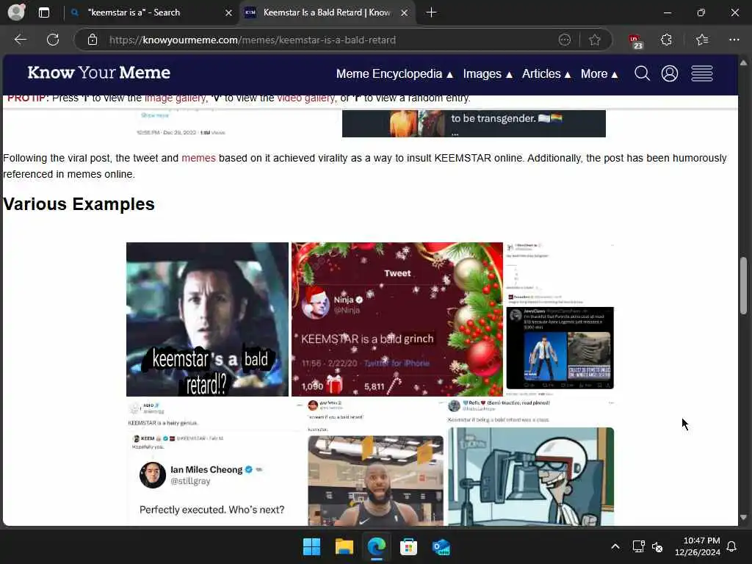Open the Windows Start menu
This screenshot has height=564, width=752.
click(x=311, y=546)
